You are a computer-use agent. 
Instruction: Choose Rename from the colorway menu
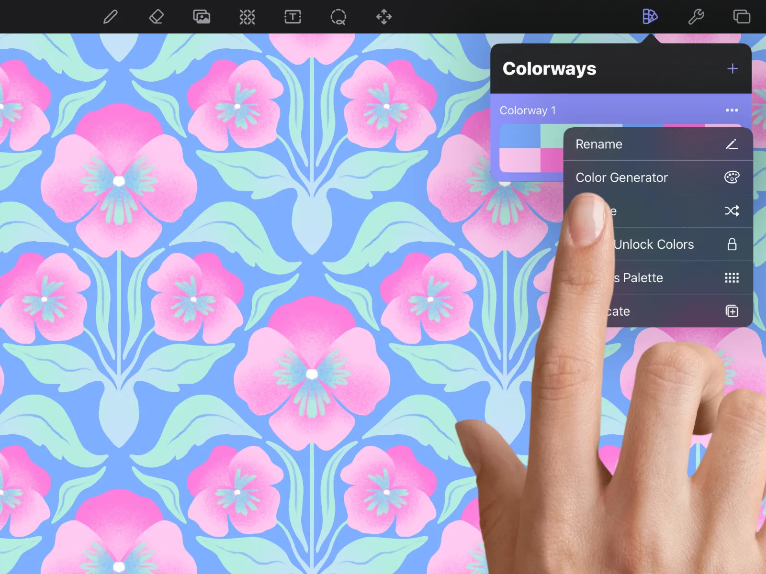tap(658, 144)
